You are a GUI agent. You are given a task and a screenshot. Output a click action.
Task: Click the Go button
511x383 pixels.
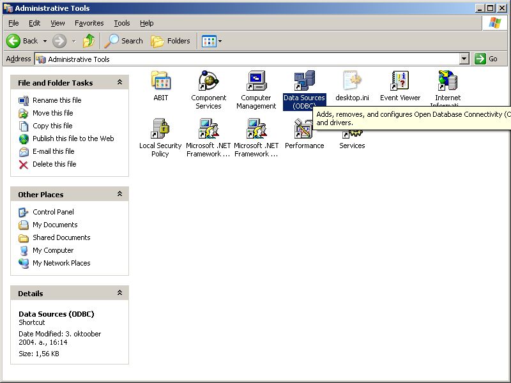click(x=486, y=59)
